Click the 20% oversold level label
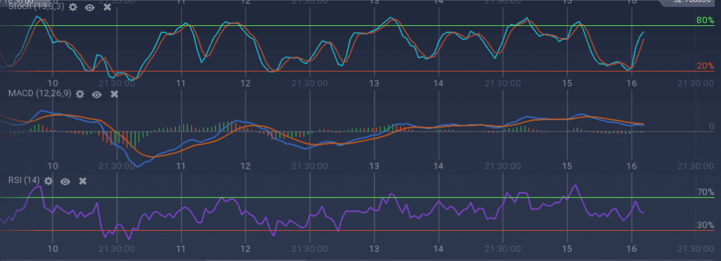Screen dimensions: 721x261 tap(706, 66)
